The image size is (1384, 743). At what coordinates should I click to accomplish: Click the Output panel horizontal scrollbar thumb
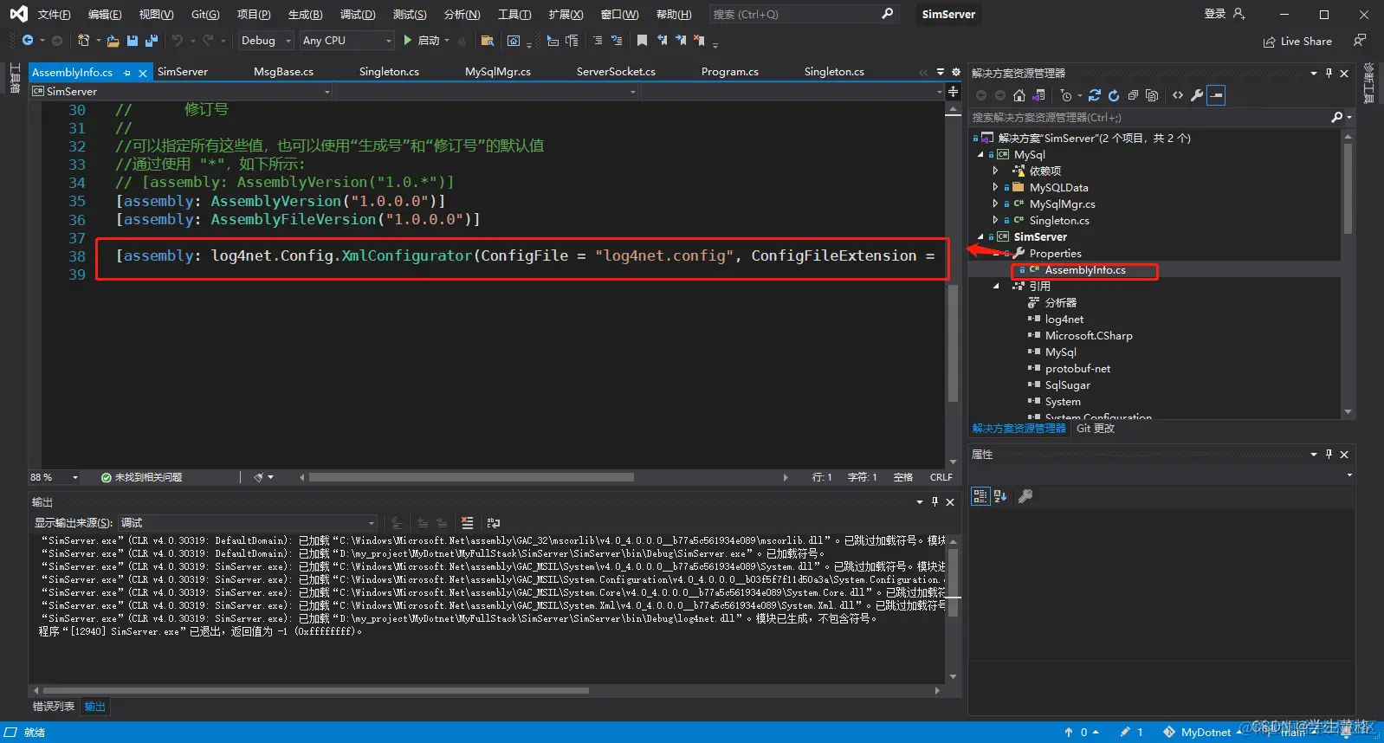click(x=314, y=690)
